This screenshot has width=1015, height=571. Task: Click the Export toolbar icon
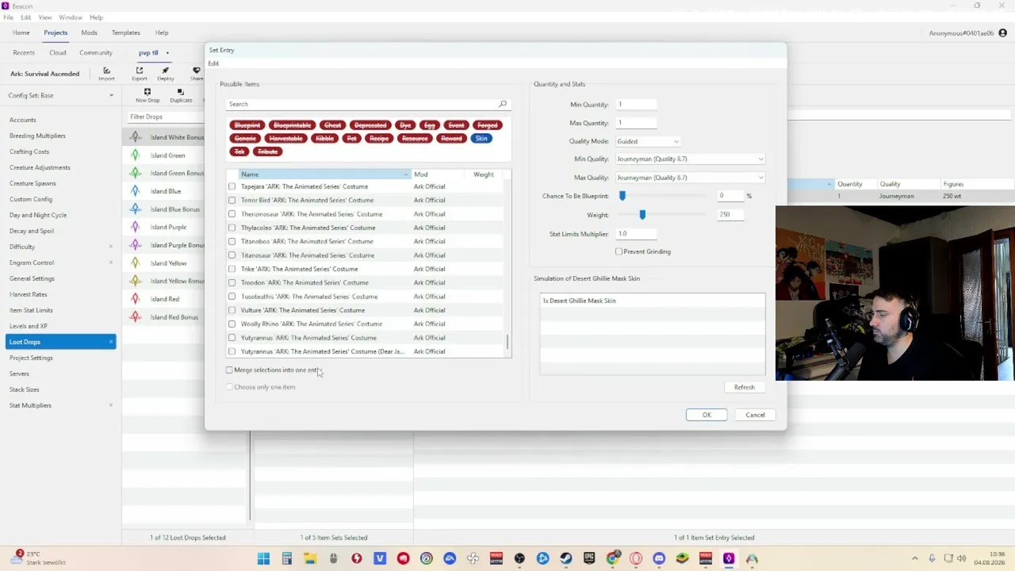tap(140, 71)
